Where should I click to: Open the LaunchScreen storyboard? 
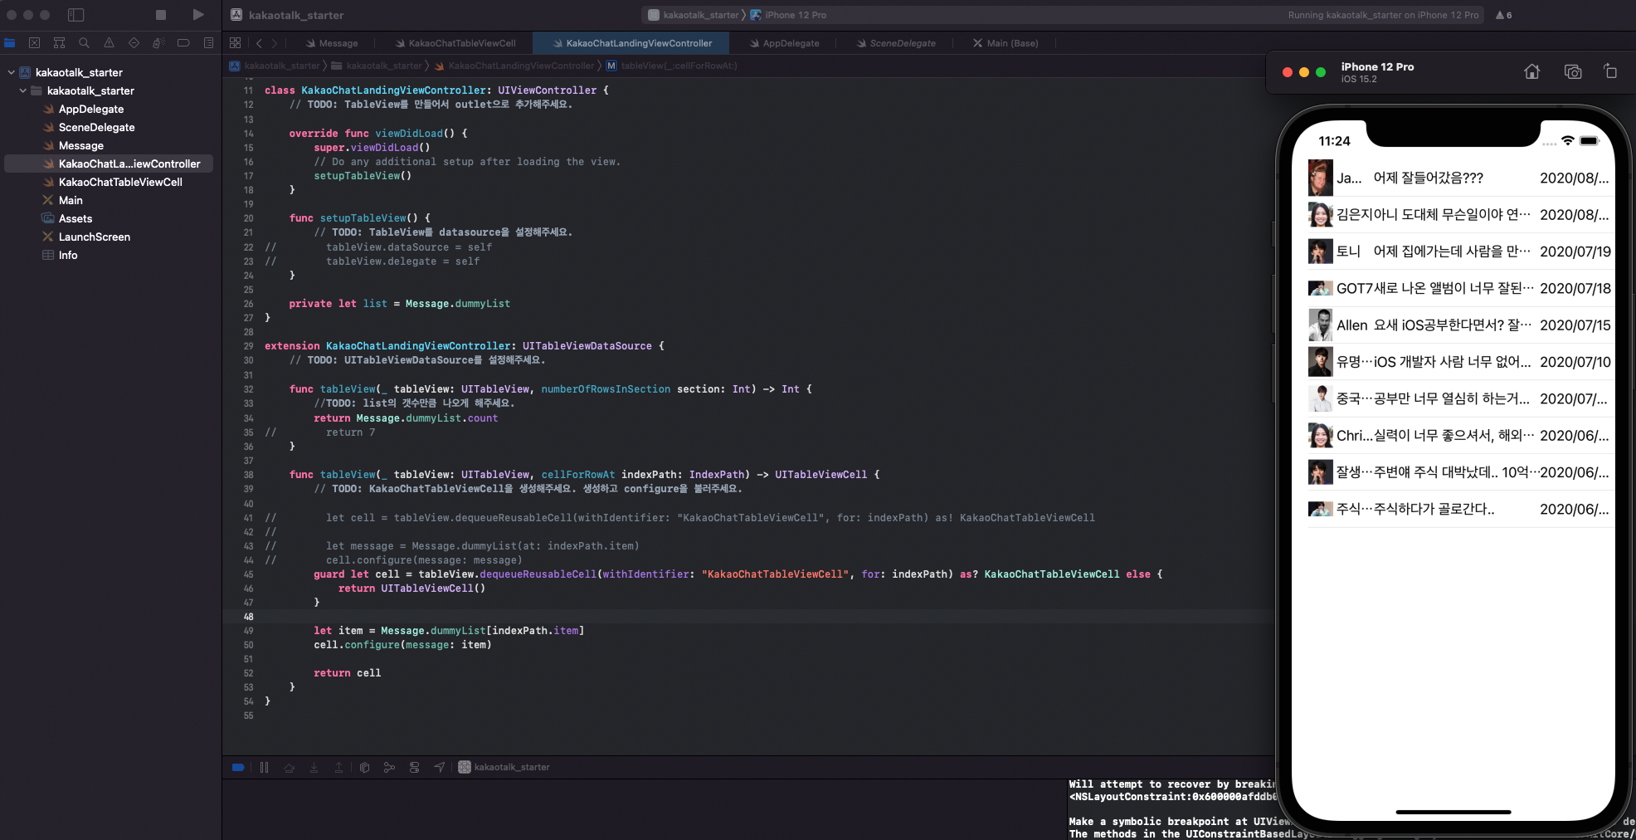pos(95,237)
